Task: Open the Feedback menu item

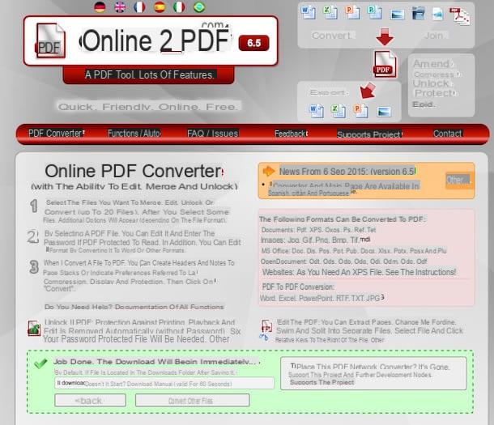Action: click(x=291, y=134)
